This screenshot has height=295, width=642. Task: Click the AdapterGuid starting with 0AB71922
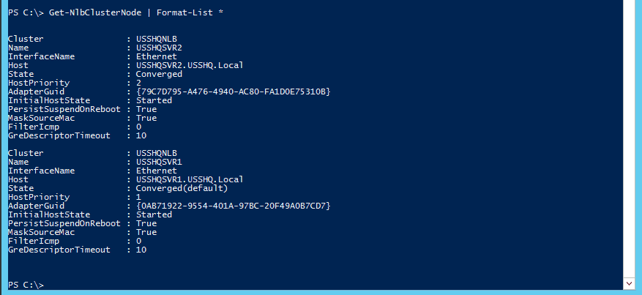tap(234, 206)
